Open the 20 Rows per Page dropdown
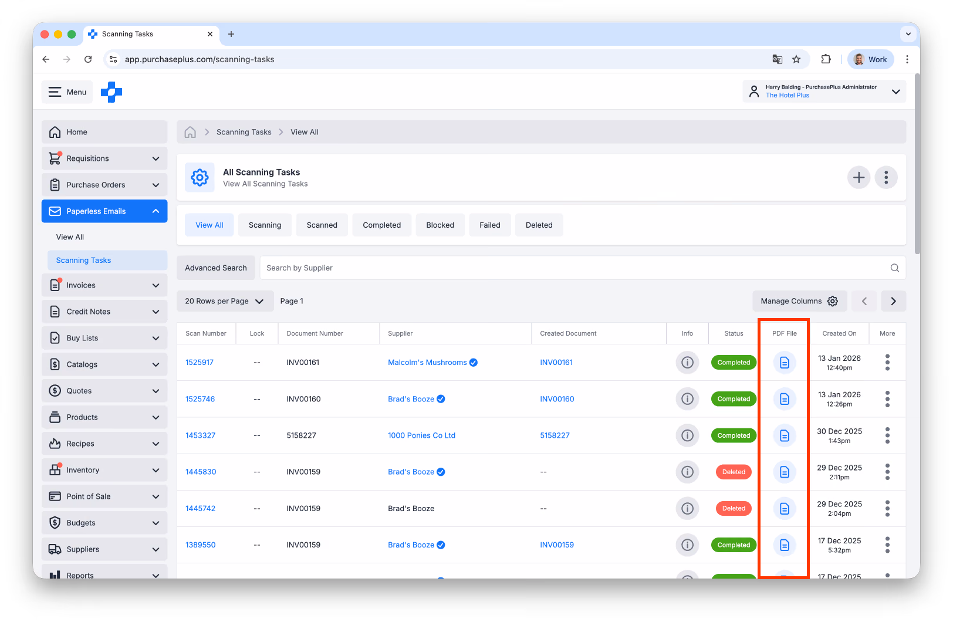953x622 pixels. click(x=225, y=301)
